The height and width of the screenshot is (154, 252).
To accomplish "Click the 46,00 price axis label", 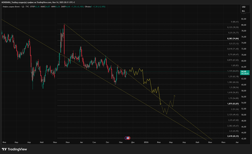I will pos(244,127).
